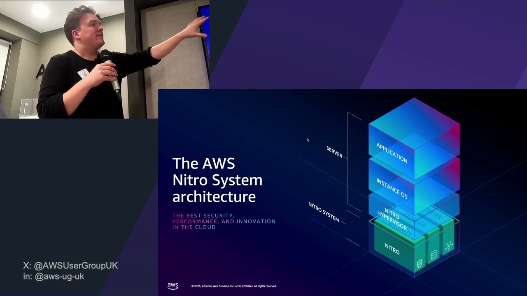
Task: Click the copyright notice '© 2025, Amazon Web Services'
Action: pos(234,286)
